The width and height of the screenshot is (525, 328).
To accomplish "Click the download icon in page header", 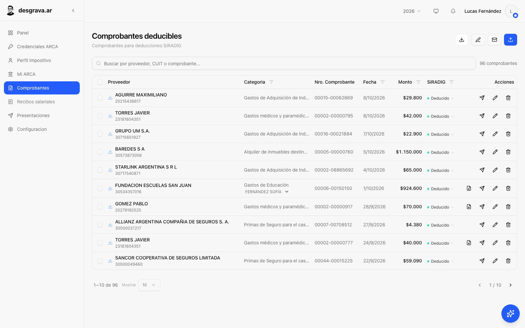I will tap(462, 40).
